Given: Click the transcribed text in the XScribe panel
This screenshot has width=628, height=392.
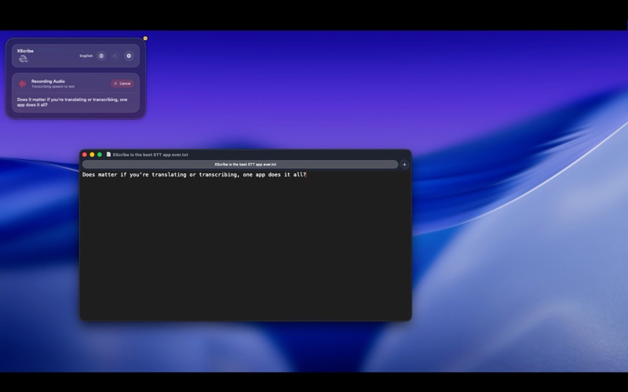Looking at the screenshot, I should (x=72, y=102).
